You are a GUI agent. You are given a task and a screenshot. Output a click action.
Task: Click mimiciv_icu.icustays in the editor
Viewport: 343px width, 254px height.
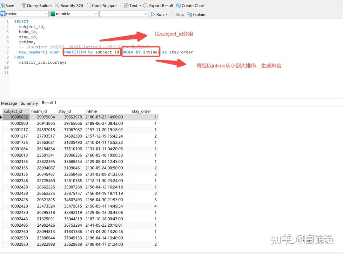point(43,62)
